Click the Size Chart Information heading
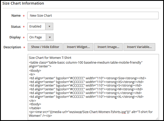 (23, 3)
